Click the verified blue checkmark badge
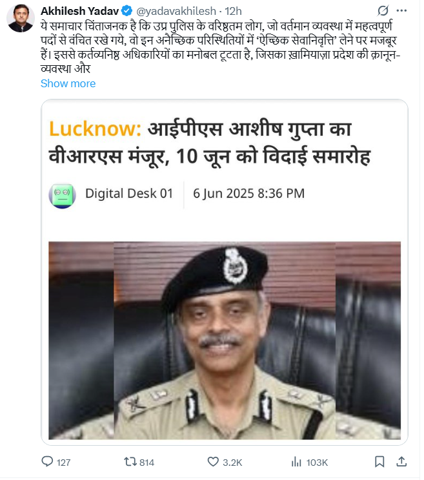The image size is (424, 480). click(126, 11)
